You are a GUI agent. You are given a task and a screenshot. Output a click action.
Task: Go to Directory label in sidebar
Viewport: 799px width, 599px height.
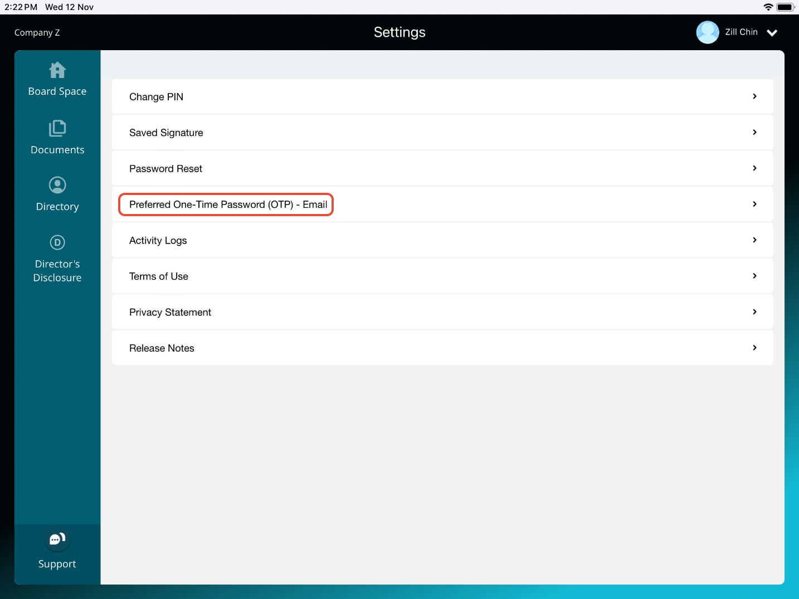tap(57, 207)
